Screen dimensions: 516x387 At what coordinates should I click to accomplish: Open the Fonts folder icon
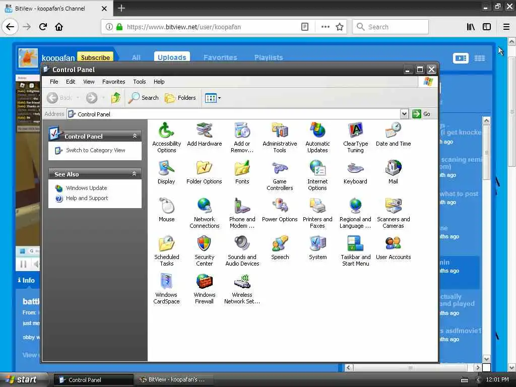(x=242, y=172)
